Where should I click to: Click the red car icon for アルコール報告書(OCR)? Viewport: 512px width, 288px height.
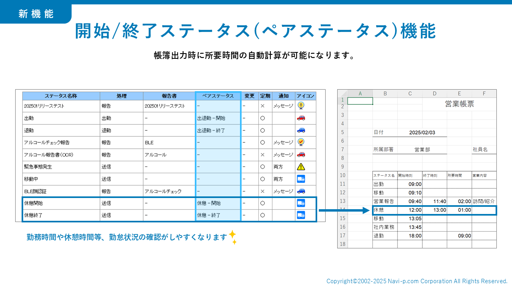[x=301, y=154]
